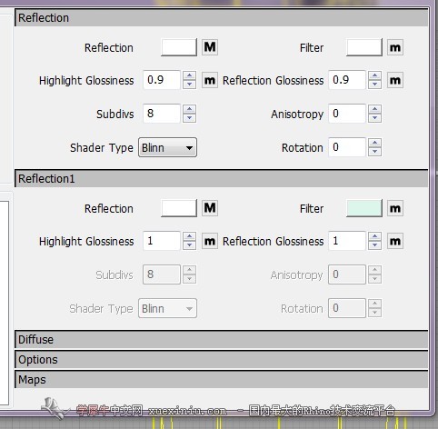
Task: Click the Reflection map 'M' button in the first layer
Action: click(210, 47)
